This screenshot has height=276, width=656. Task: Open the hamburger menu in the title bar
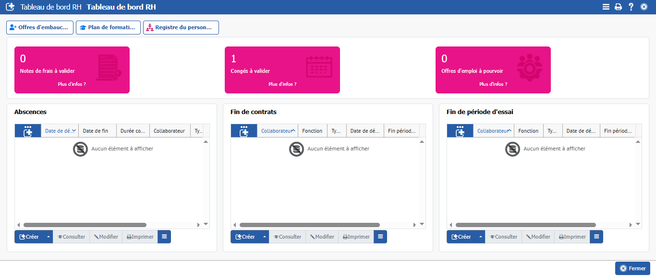click(606, 7)
